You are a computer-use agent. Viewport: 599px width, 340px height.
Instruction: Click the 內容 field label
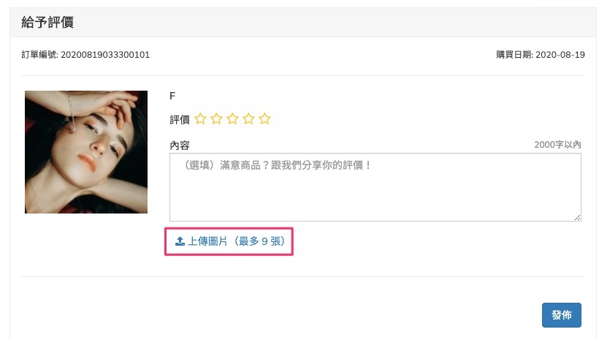180,145
